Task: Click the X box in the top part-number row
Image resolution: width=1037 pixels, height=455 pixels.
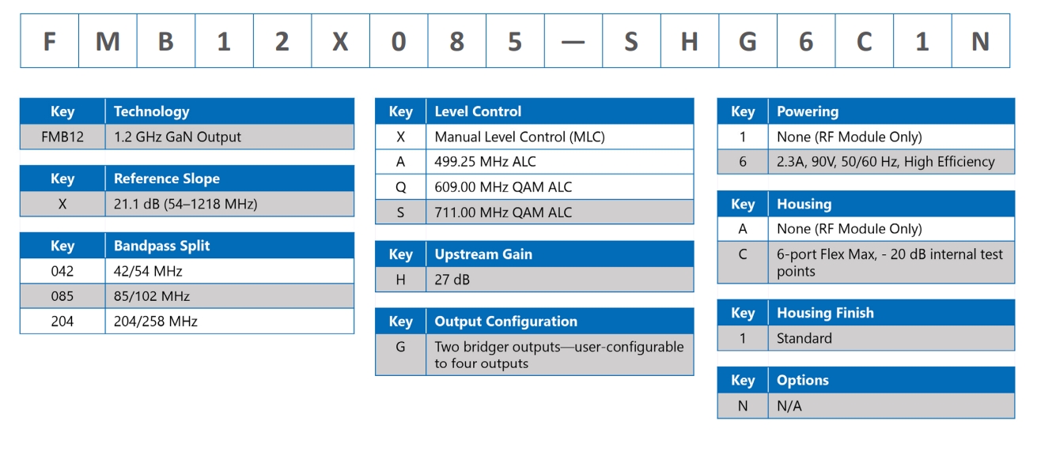Action: pyautogui.click(x=340, y=40)
